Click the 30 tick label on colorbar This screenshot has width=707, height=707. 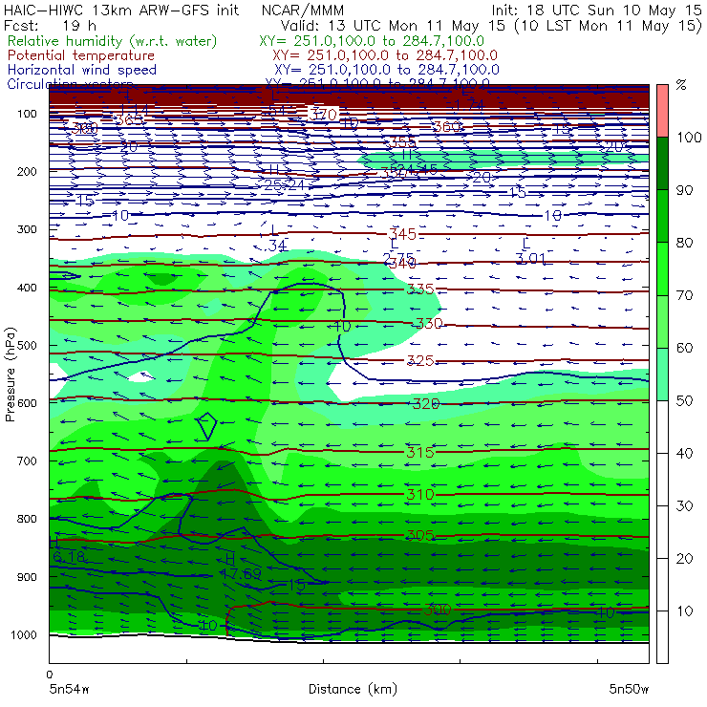click(684, 506)
